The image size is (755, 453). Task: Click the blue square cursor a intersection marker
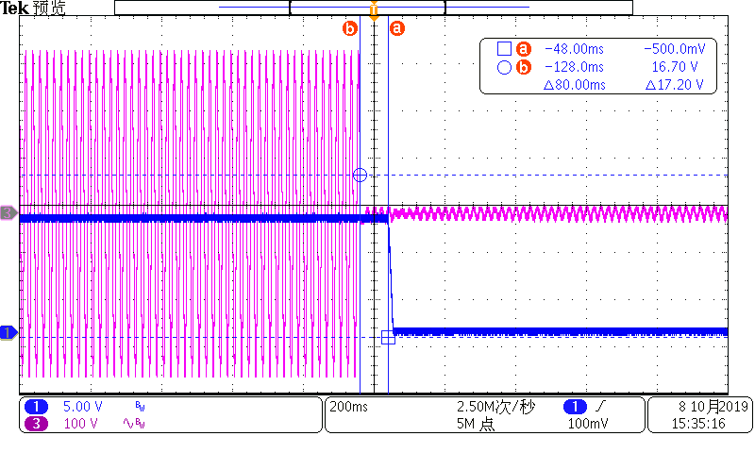point(388,337)
